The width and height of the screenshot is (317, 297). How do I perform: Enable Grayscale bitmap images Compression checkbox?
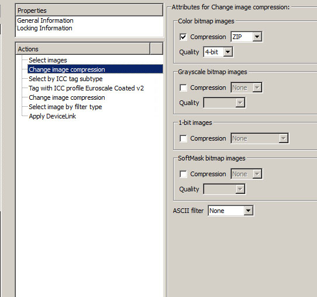click(x=183, y=88)
